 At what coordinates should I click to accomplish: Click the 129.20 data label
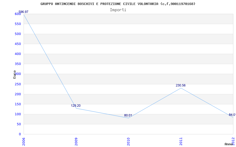point(76,106)
